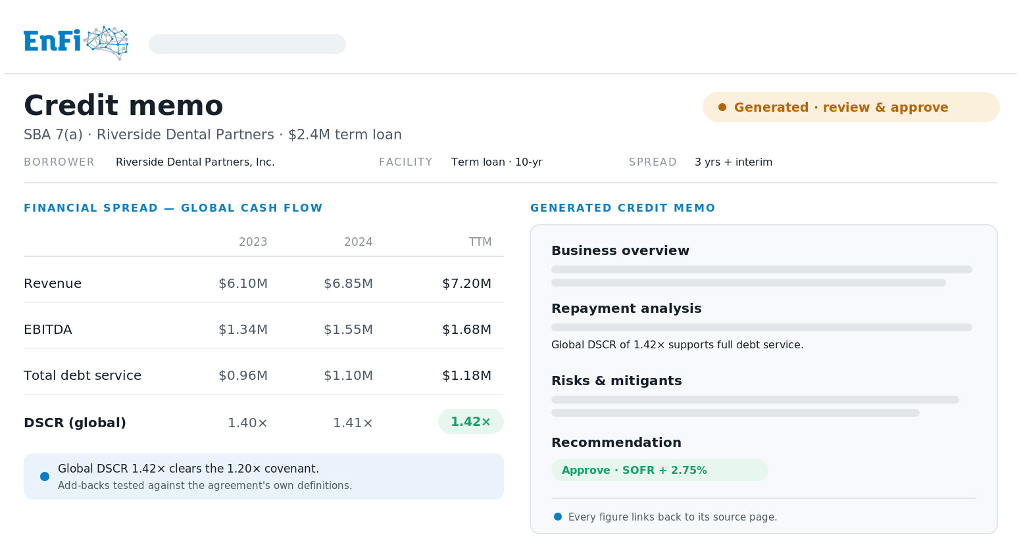Screen dimensions: 1021x558
Task: Click the spread value 3 yrs + interim
Action: pyautogui.click(x=734, y=162)
